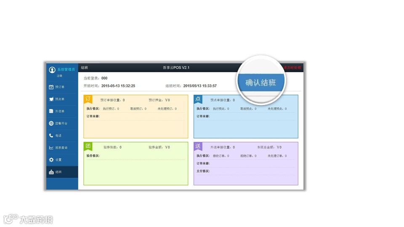This screenshot has width=404, height=227.
Task: Click the 报表查询 chart icon
Action: pyautogui.click(x=51, y=148)
